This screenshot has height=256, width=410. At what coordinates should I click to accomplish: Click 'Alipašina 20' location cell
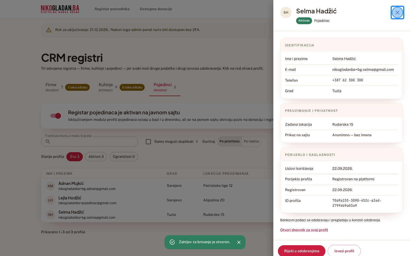214,200
